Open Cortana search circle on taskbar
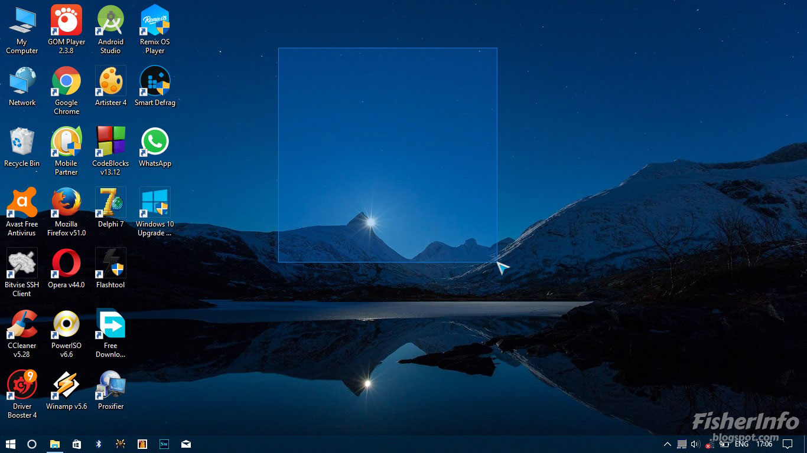Viewport: 807px width, 453px height. pyautogui.click(x=32, y=444)
